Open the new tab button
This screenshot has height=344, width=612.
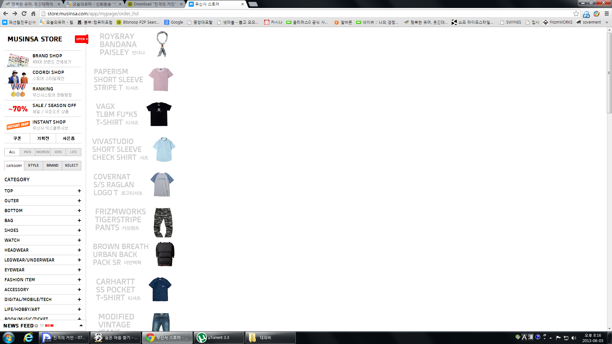tap(253, 4)
